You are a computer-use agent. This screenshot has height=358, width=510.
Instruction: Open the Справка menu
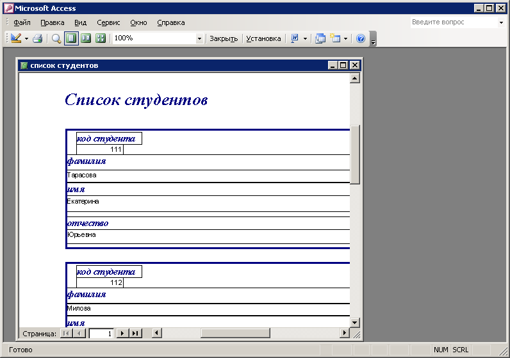tap(171, 22)
